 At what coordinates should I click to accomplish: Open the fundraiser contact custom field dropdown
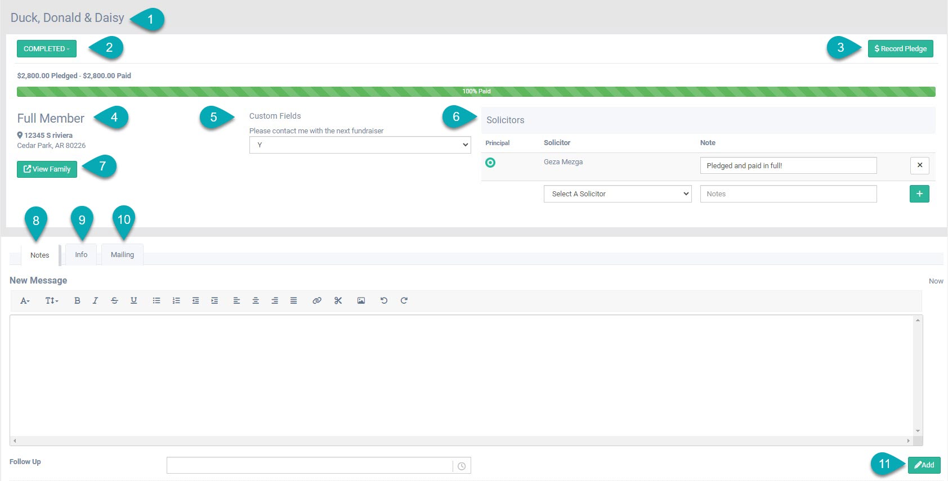tap(360, 145)
